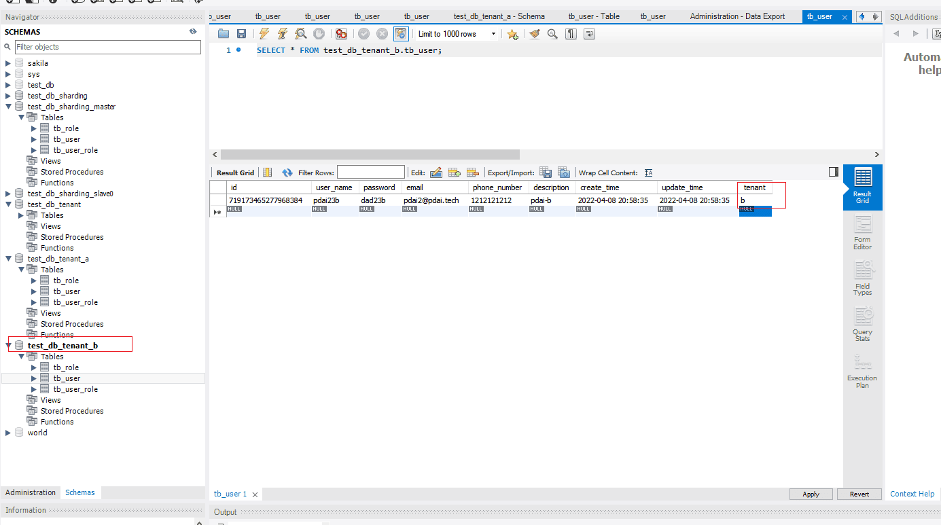Expand the sakila schema node
The height and width of the screenshot is (525, 941).
(8, 63)
